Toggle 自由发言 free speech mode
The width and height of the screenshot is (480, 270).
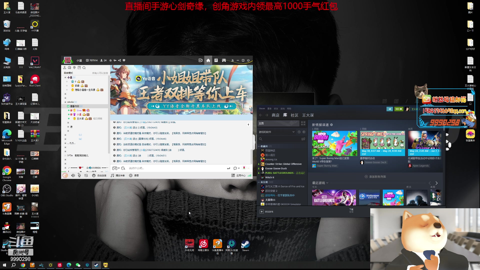tap(99, 175)
